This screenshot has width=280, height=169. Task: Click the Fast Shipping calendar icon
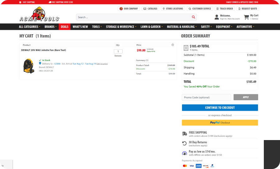20,2
